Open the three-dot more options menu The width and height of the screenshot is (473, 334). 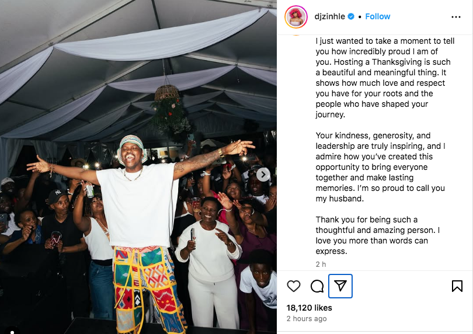pos(456,17)
